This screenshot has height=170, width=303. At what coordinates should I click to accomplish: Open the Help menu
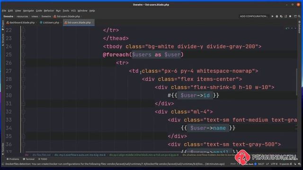pos(92,10)
